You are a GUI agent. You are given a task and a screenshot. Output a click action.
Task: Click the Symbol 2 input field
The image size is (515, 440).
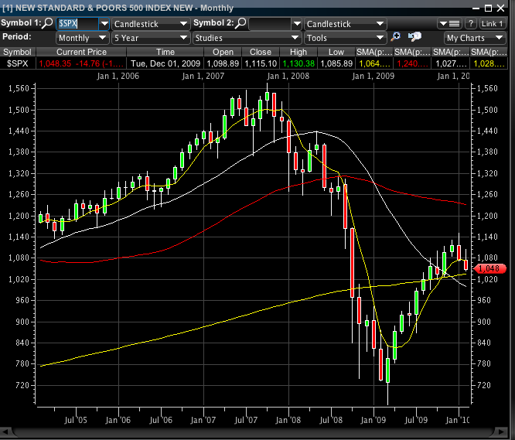(271, 23)
